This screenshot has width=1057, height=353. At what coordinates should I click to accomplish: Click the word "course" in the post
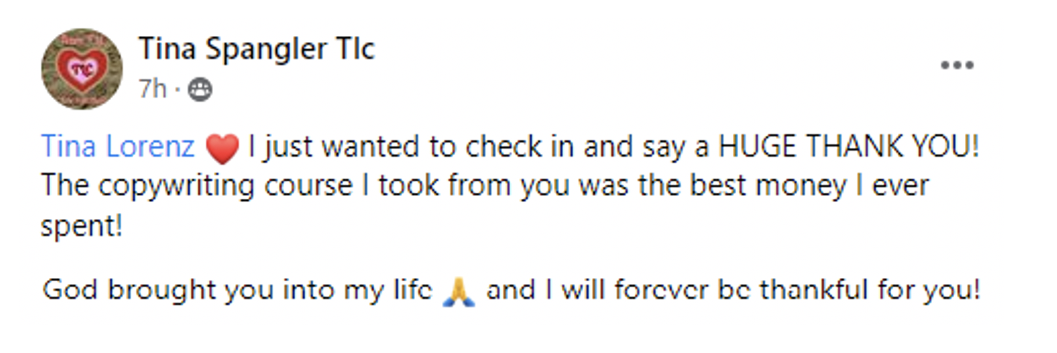[x=308, y=186]
